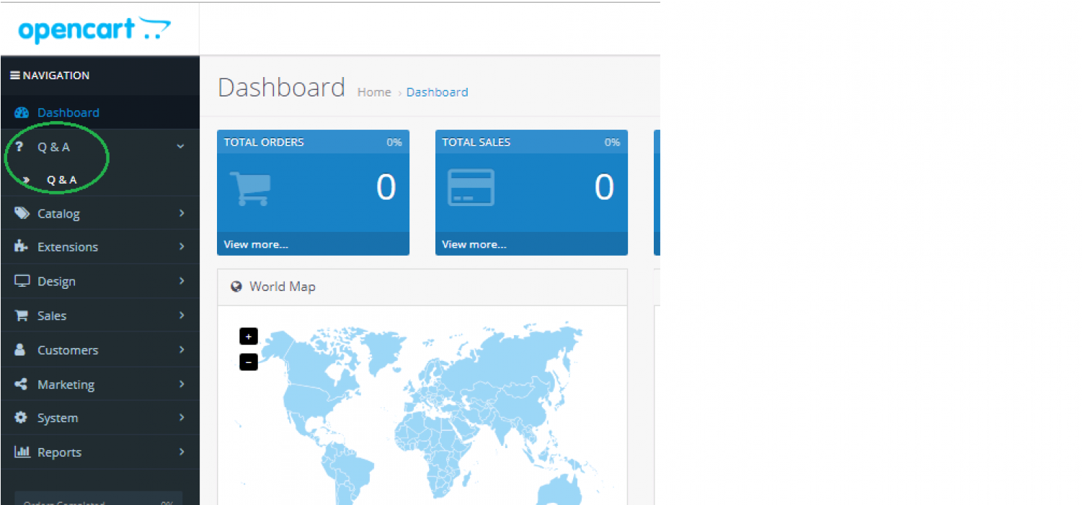
Task: Expand the Catalog submenu arrow
Action: point(182,213)
